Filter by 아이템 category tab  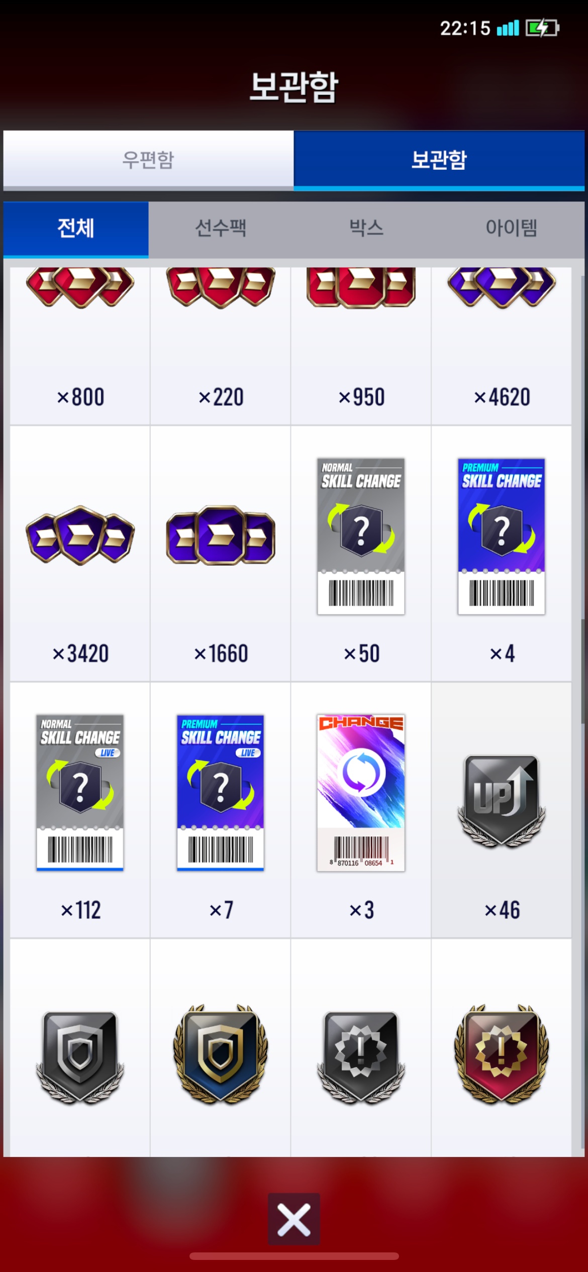tap(511, 229)
